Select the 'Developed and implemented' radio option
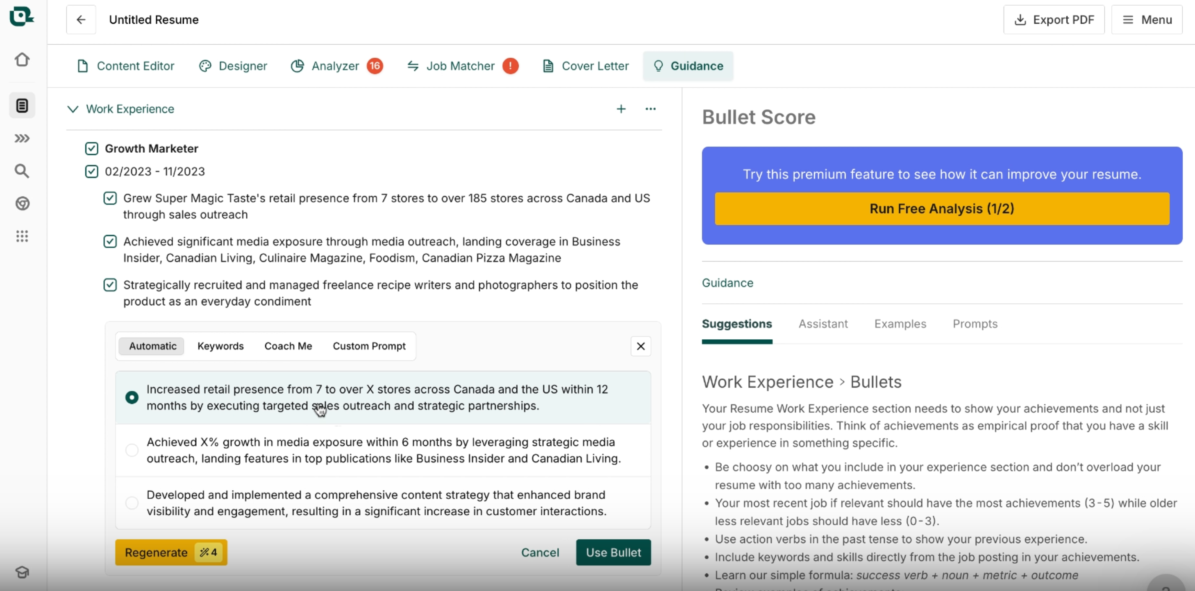This screenshot has width=1195, height=591. tap(132, 503)
